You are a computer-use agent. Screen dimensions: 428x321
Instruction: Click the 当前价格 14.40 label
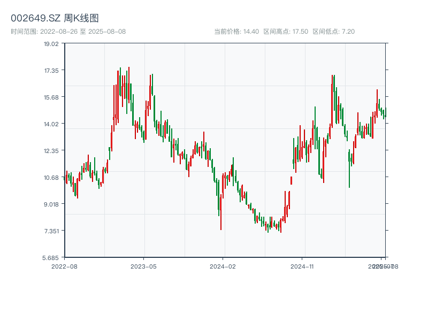[236, 32]
